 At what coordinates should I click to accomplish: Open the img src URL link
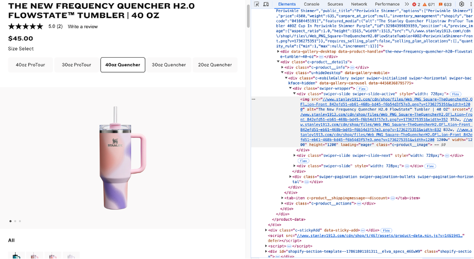[x=386, y=104]
